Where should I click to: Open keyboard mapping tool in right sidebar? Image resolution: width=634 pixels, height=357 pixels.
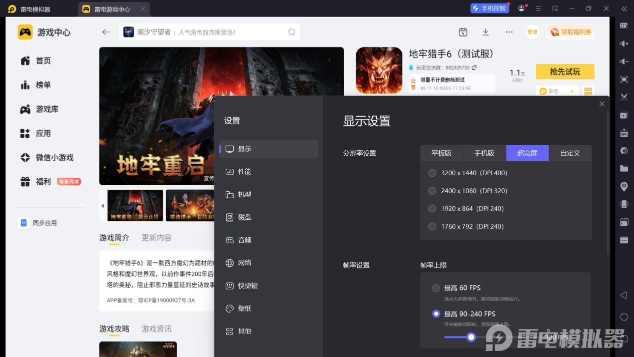(623, 26)
